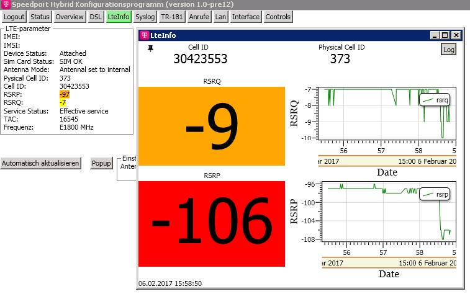
Task: Go to the DSL tab
Action: point(96,17)
